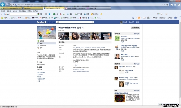Click the she.com.tw link
The height and width of the screenshot is (108, 181).
coord(129,70)
